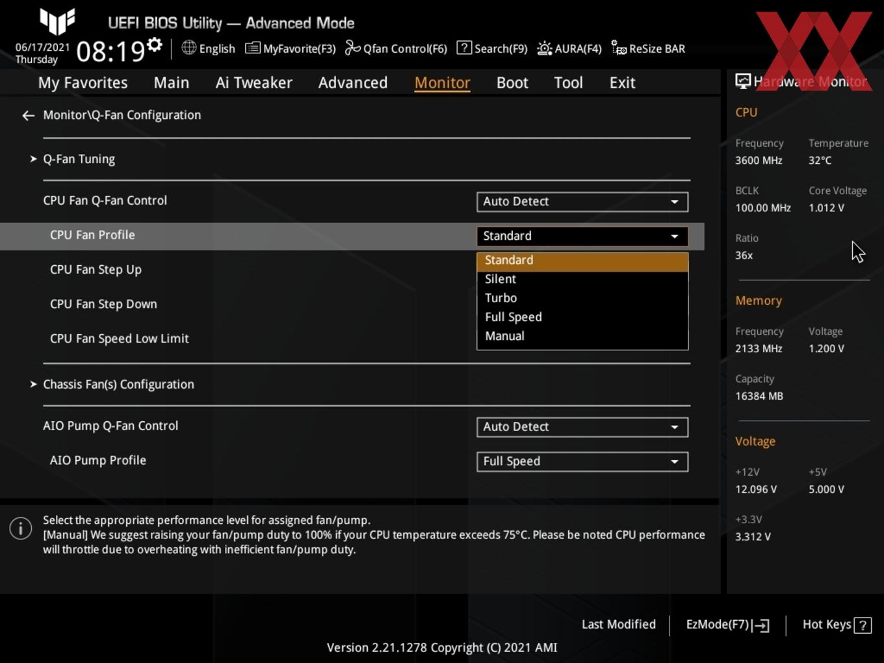
Task: Click memory capacity value 16384 MB
Action: [759, 396]
